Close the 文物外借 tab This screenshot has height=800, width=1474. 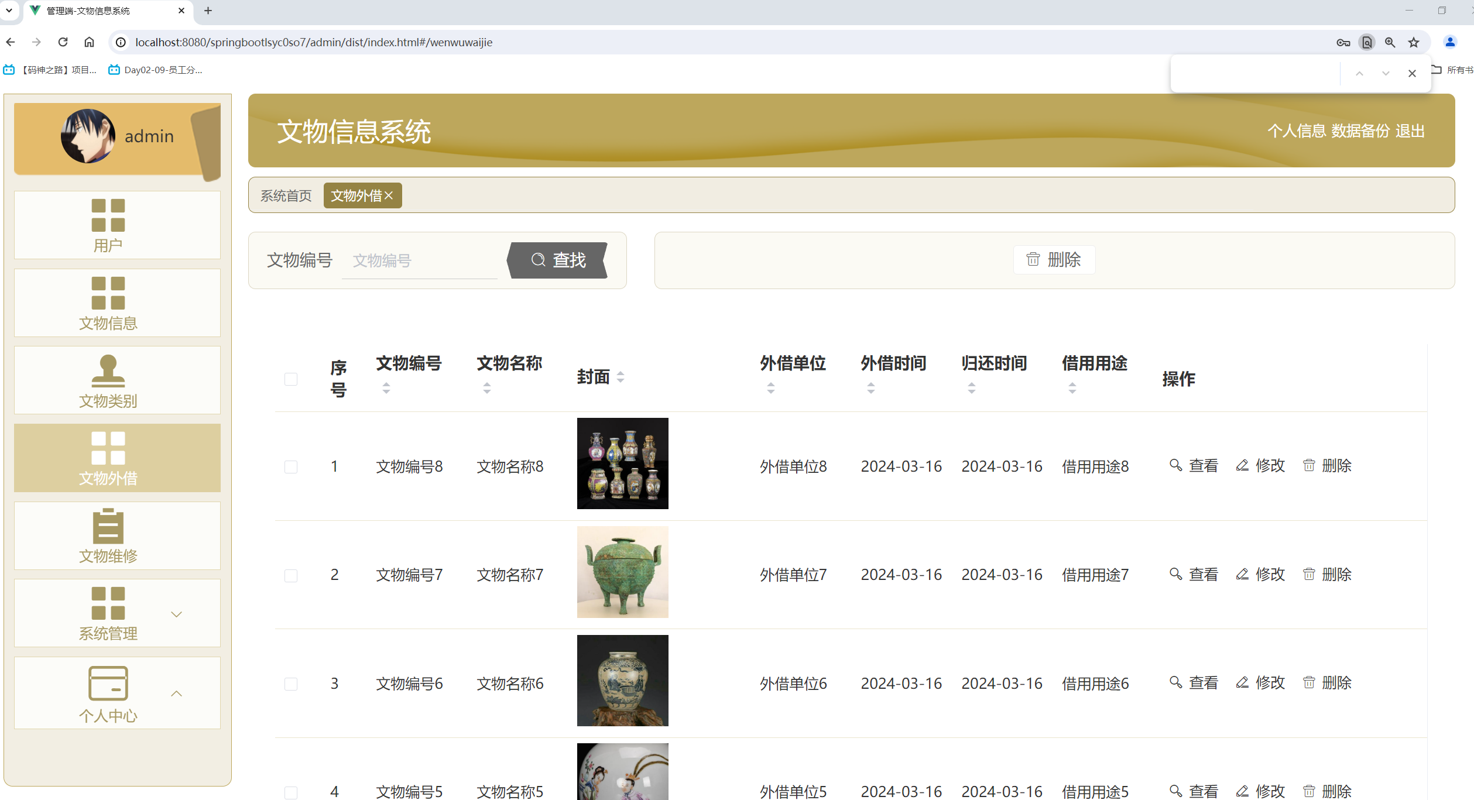389,195
